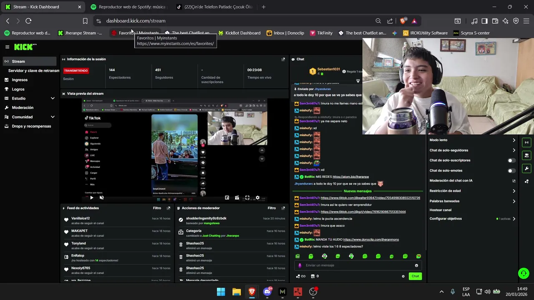Open stream controls icon in right rail
Image resolution: width=534 pixels, height=300 pixels.
(x=526, y=142)
